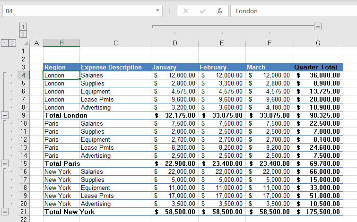Collapse the London group rows
The height and width of the screenshot is (222, 357).
click(x=5, y=115)
